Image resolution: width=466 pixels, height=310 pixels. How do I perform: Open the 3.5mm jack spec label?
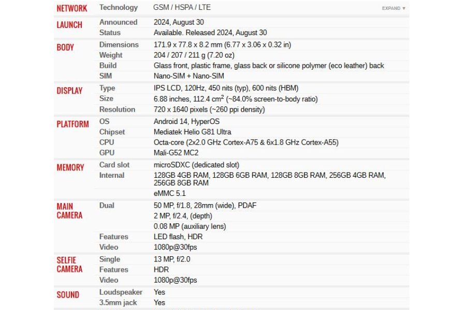[118, 303]
